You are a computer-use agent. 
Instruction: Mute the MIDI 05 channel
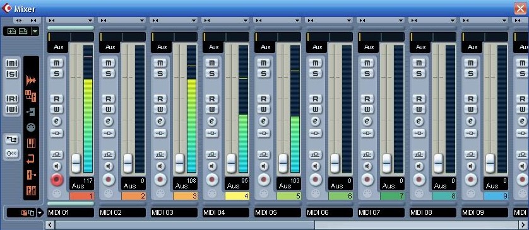(263, 63)
